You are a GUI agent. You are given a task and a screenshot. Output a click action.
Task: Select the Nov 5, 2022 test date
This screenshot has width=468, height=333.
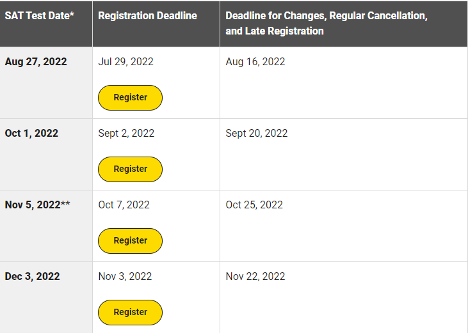click(x=32, y=205)
